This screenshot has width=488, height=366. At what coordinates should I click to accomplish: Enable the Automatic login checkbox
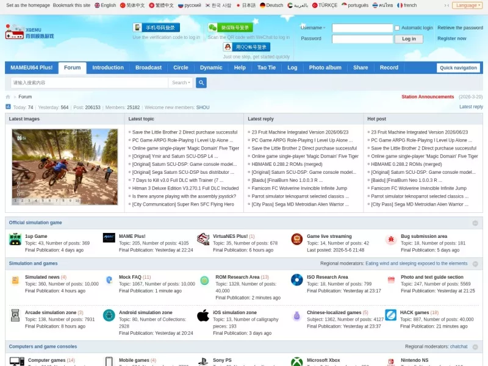(397, 28)
